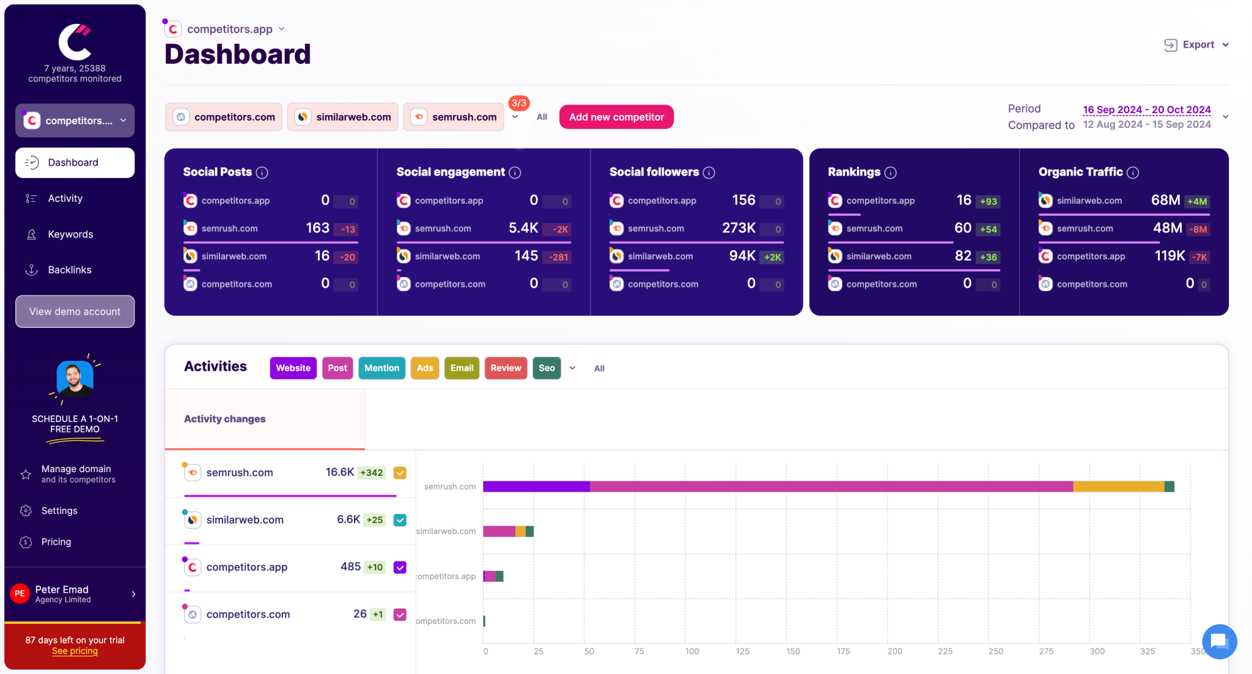
Task: Click the Add new competitor button
Action: point(616,117)
